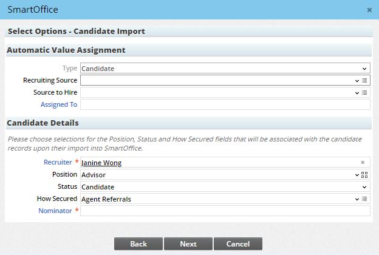
Task: Open the How Secured list icon
Action: pos(364,199)
